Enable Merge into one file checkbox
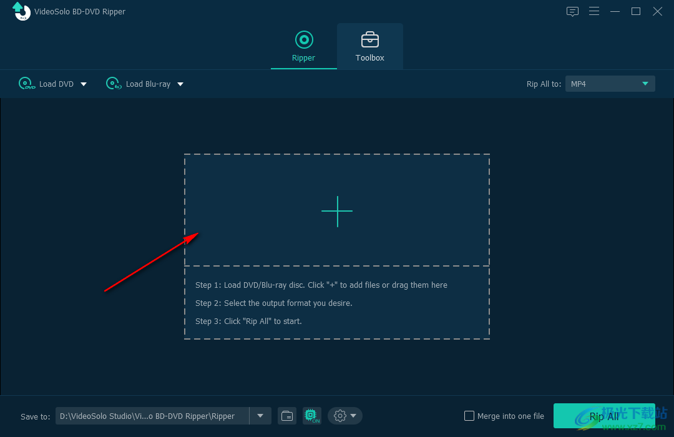Image resolution: width=674 pixels, height=437 pixels. click(469, 416)
